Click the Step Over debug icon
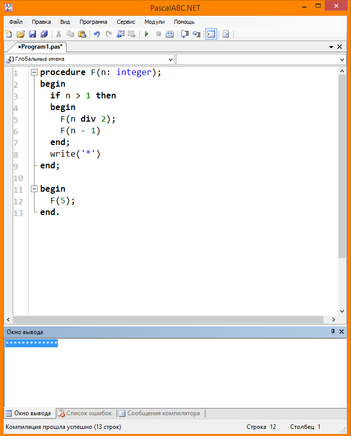The height and width of the screenshot is (436, 351). 185,34
